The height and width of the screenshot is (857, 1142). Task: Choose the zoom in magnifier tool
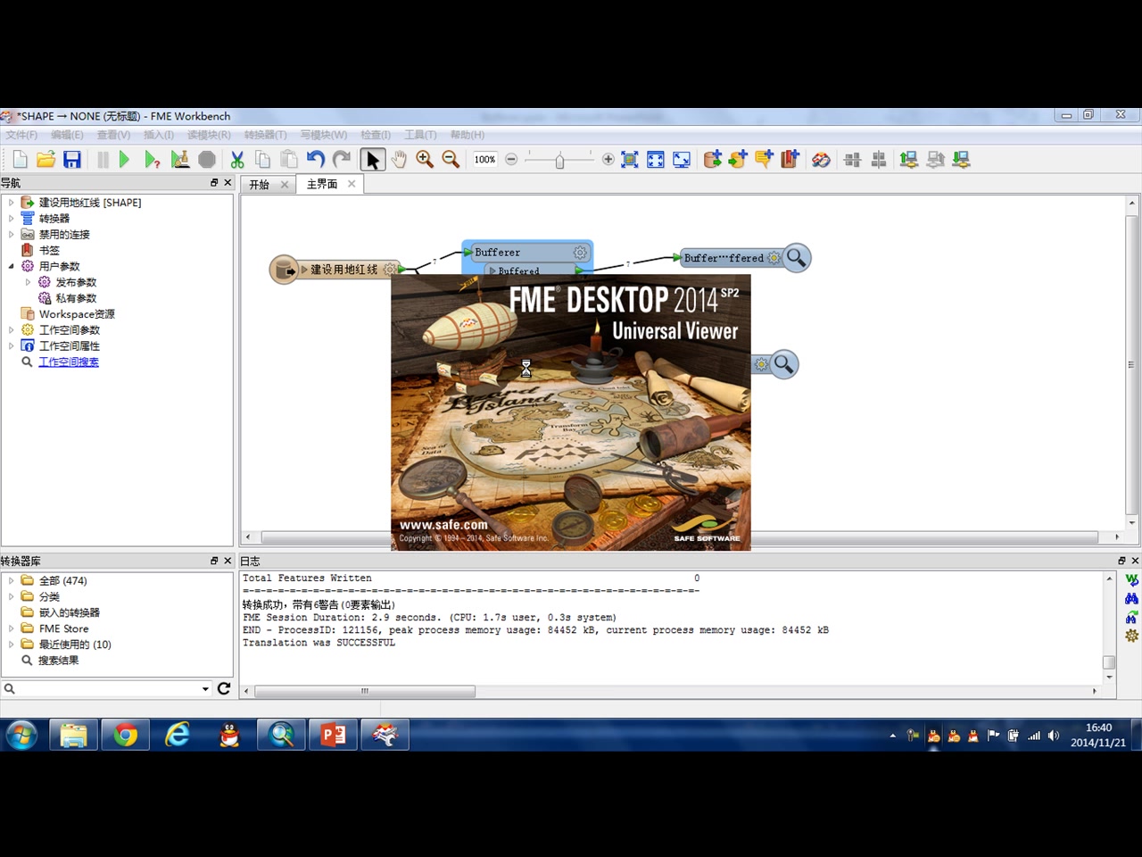(425, 159)
